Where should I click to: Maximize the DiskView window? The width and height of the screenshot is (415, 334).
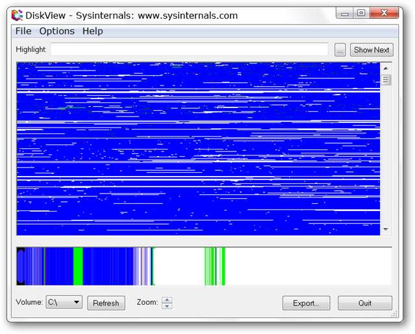coord(361,13)
